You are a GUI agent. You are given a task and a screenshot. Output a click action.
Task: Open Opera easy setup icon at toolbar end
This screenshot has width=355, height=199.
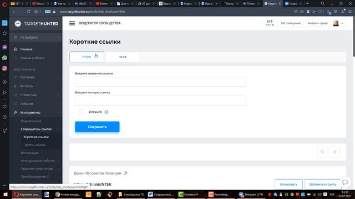pyautogui.click(x=350, y=12)
